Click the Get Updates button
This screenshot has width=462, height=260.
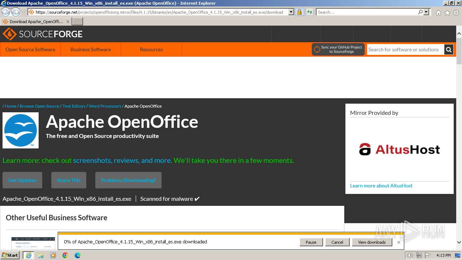pyautogui.click(x=22, y=180)
